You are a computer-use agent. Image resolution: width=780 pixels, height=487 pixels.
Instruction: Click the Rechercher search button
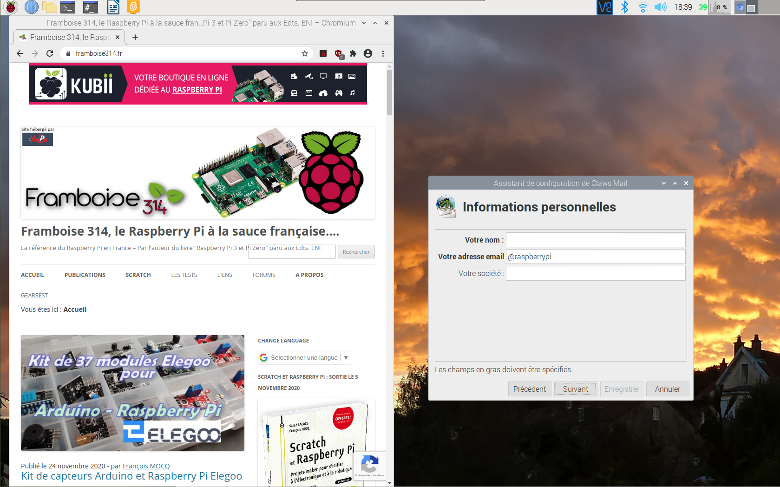coord(356,251)
